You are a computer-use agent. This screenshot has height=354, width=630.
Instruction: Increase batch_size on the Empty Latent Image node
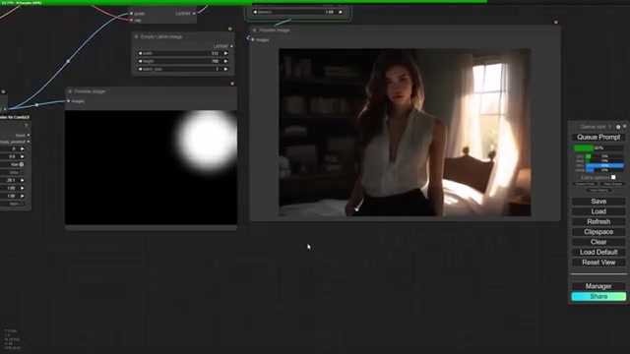coord(225,69)
